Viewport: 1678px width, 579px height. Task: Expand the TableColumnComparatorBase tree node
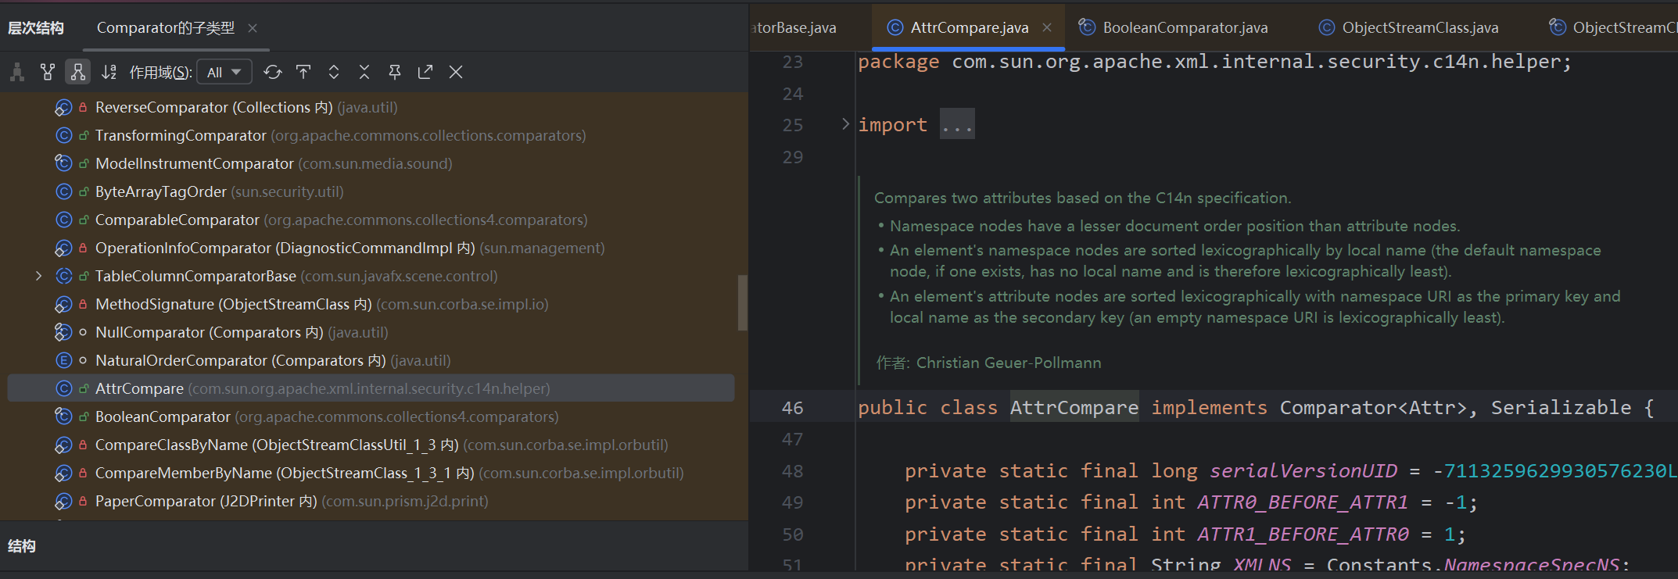38,276
